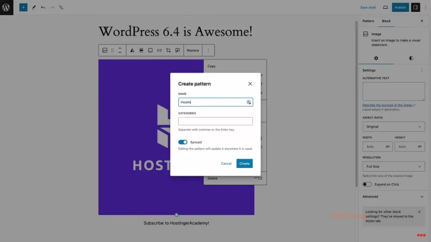The image size is (431, 242).
Task: Change the Width px unit
Action: pos(388,147)
